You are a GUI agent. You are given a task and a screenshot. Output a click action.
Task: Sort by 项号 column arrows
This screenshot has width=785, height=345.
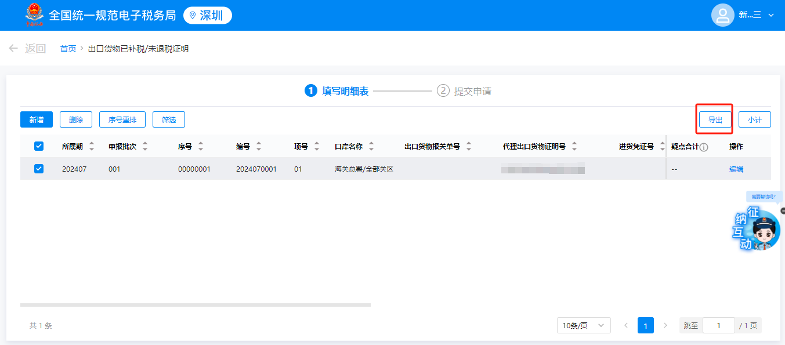[x=317, y=146]
